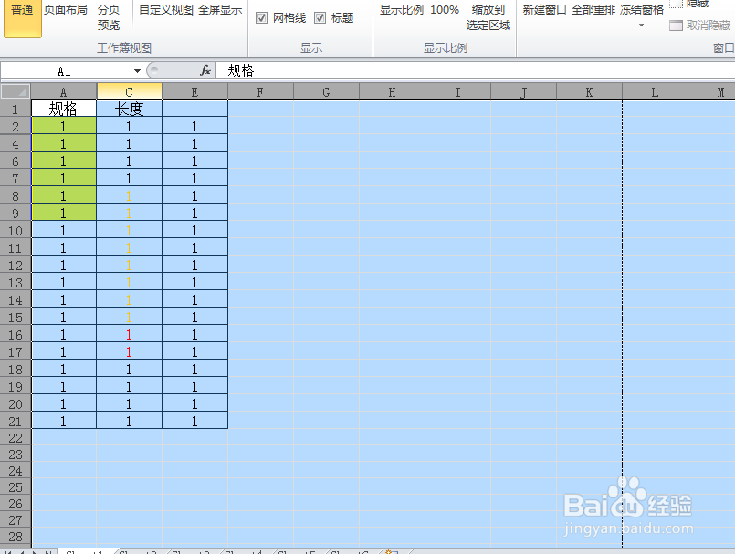Screen dimensions: 735x554
Task: Click cell C1 containing 长度
Action: tap(130, 109)
